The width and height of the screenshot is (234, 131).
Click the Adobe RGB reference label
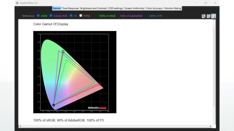[60, 16]
